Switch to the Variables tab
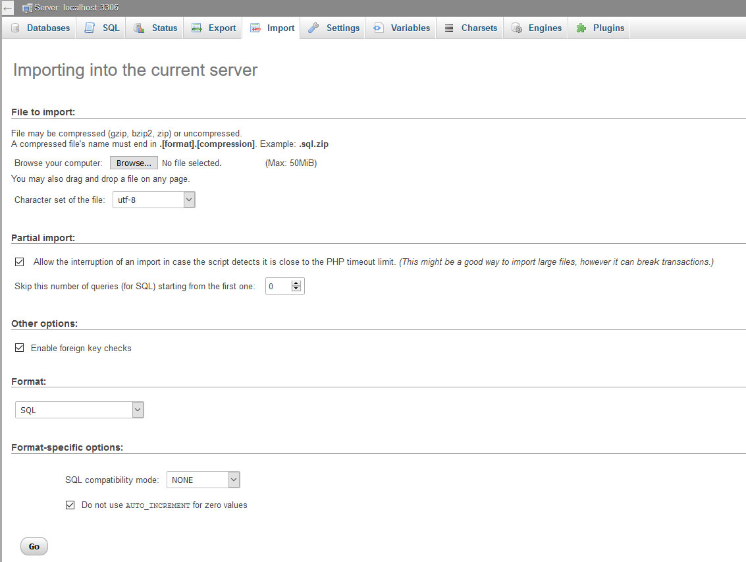Viewport: 746px width, 562px height. (400, 28)
